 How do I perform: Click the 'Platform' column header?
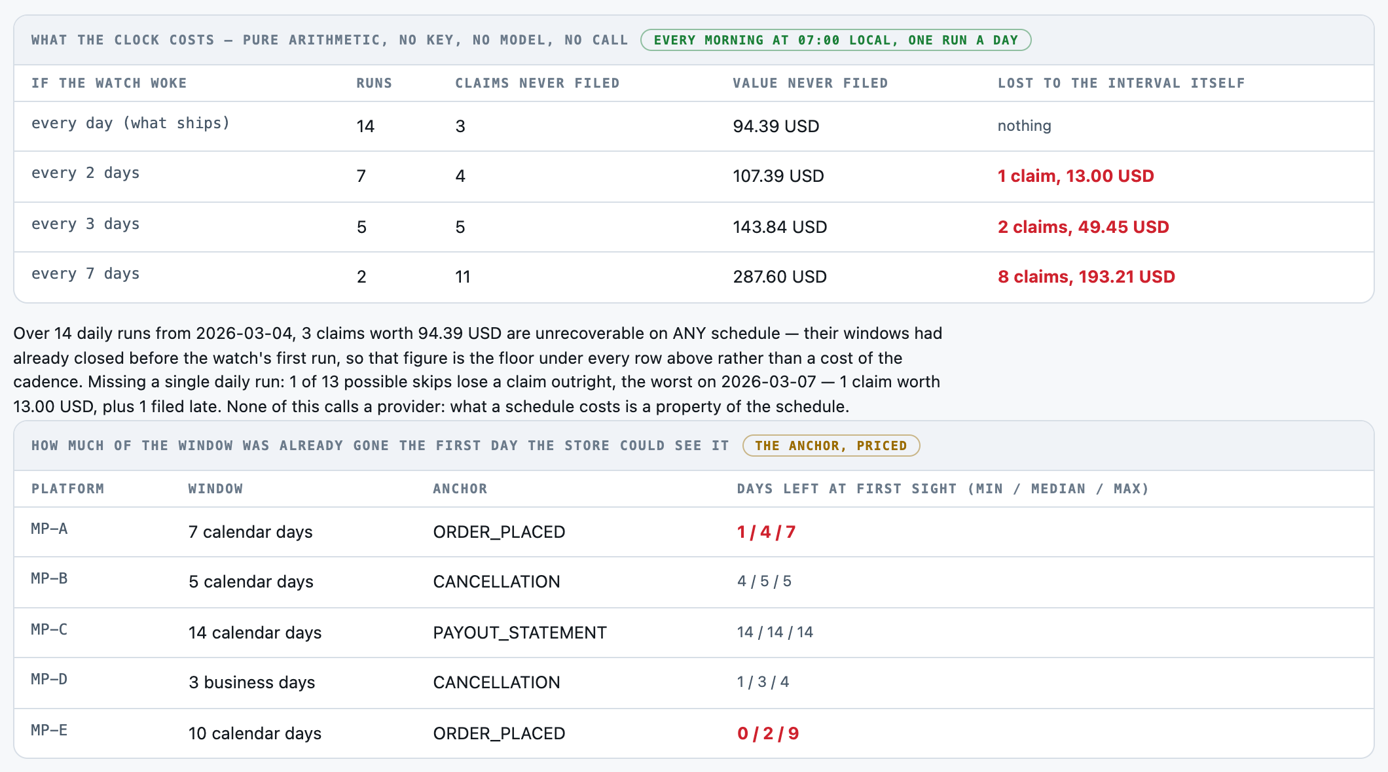point(68,489)
